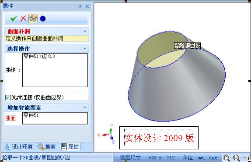Viewport: 251px width, 162px height.
Task: Toggle 光滑连接 (仅曲面边界) checkbox
Action: 8,98
